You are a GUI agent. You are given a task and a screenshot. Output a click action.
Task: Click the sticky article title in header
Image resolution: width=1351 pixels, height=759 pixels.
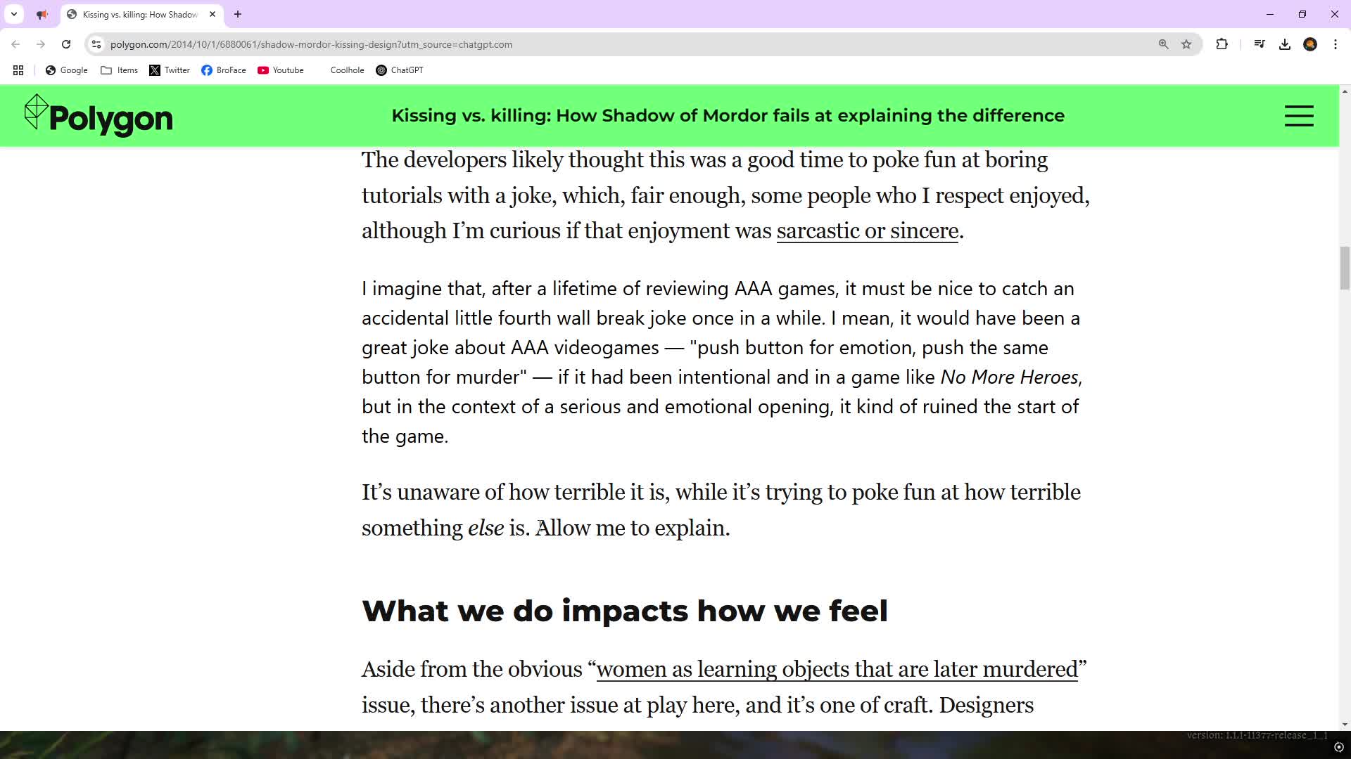[x=728, y=115]
